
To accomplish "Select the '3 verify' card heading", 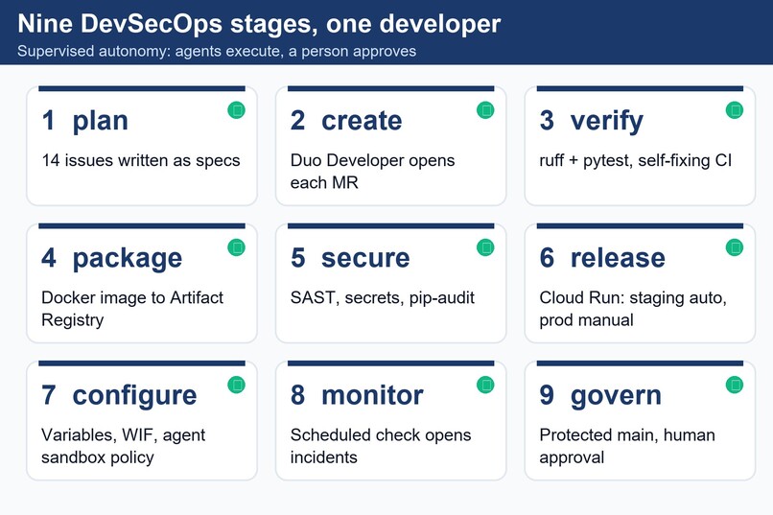I will (591, 121).
